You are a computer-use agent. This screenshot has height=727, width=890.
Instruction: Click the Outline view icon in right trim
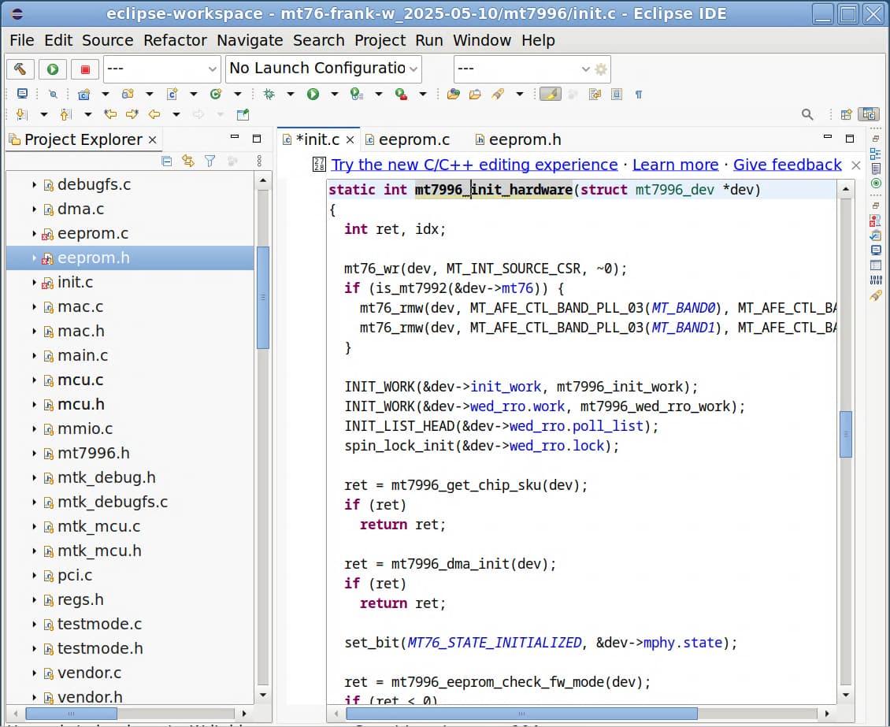click(875, 154)
